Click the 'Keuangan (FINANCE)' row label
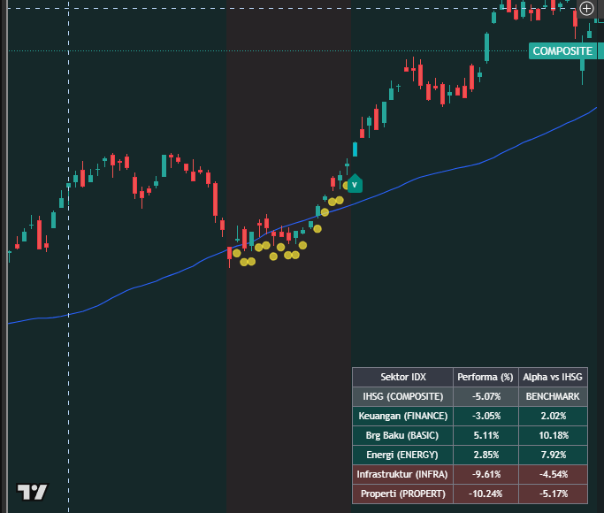 tap(403, 416)
